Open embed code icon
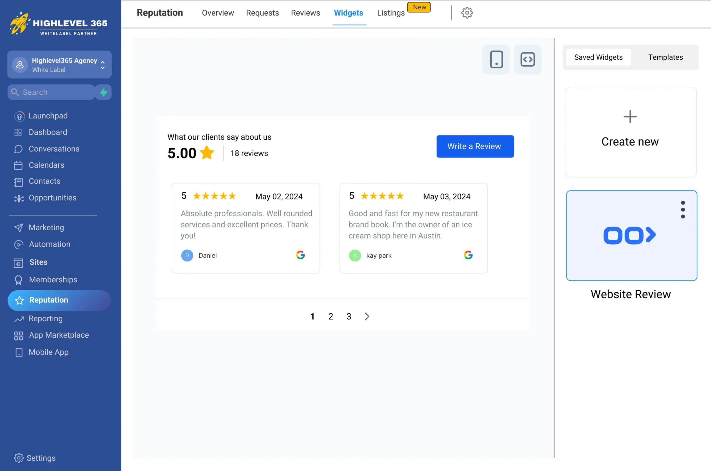 pyautogui.click(x=527, y=59)
